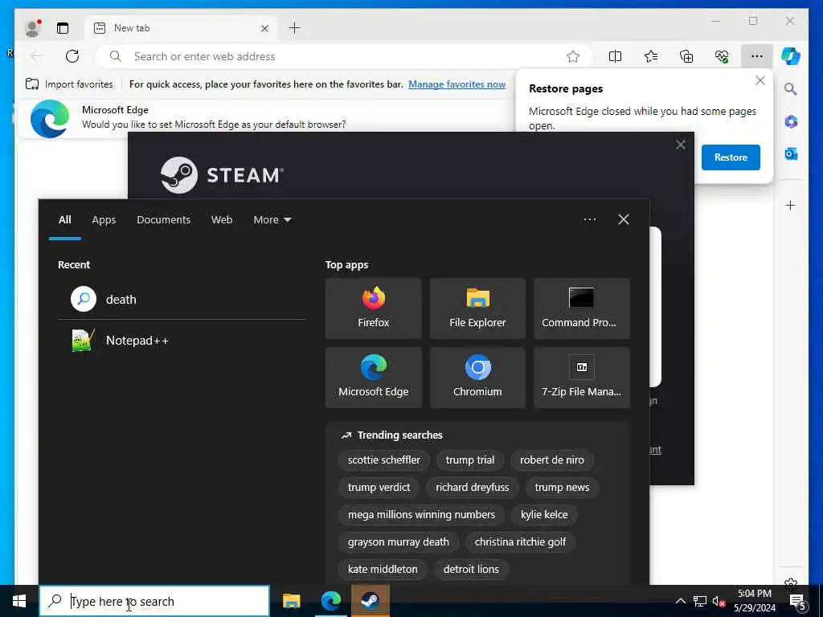Screen dimensions: 823x617
Task: Switch to the Documents search tab
Action: (x=163, y=220)
